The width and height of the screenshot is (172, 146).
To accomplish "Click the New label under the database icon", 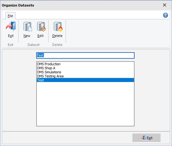I will tap(27, 36).
